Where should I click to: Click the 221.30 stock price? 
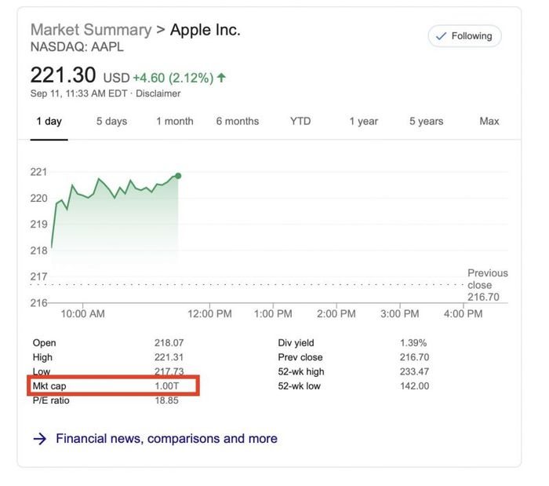pos(63,75)
